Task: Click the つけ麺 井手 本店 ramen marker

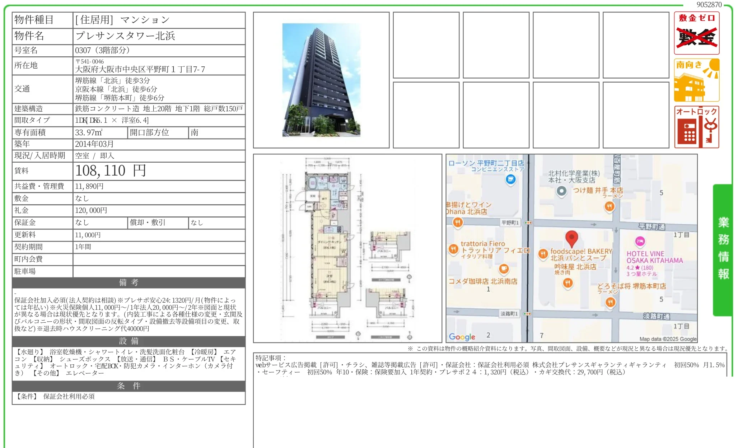Action: pos(609,206)
